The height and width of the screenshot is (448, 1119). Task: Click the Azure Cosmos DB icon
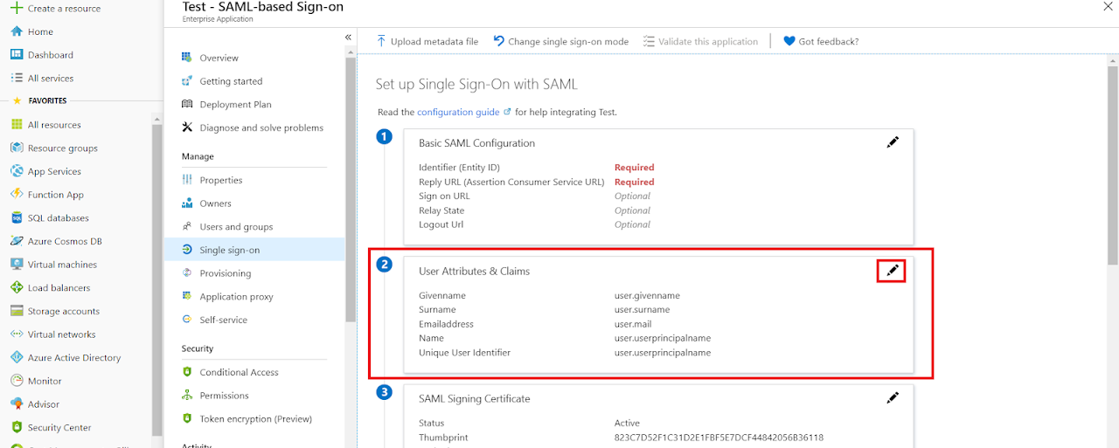coord(16,241)
